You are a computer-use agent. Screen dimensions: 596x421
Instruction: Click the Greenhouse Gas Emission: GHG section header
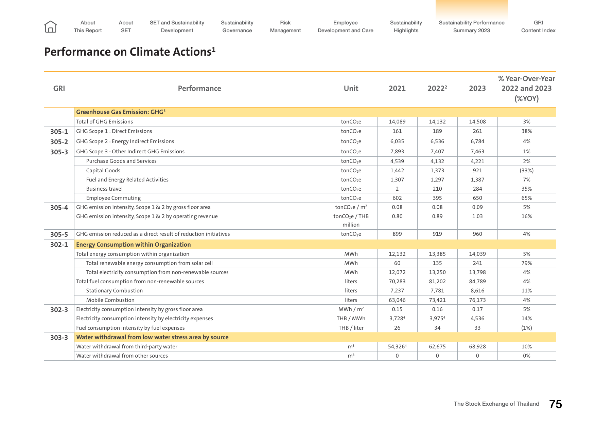[x=121, y=112]
